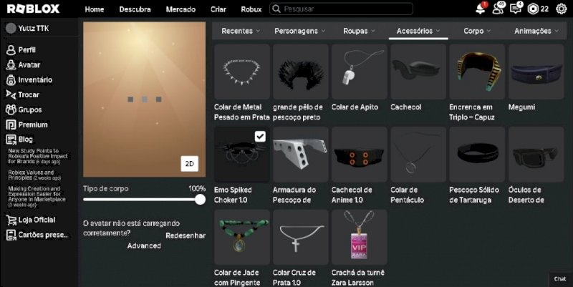The width and height of the screenshot is (573, 287).
Task: Go to the Home menu item
Action: (x=95, y=9)
